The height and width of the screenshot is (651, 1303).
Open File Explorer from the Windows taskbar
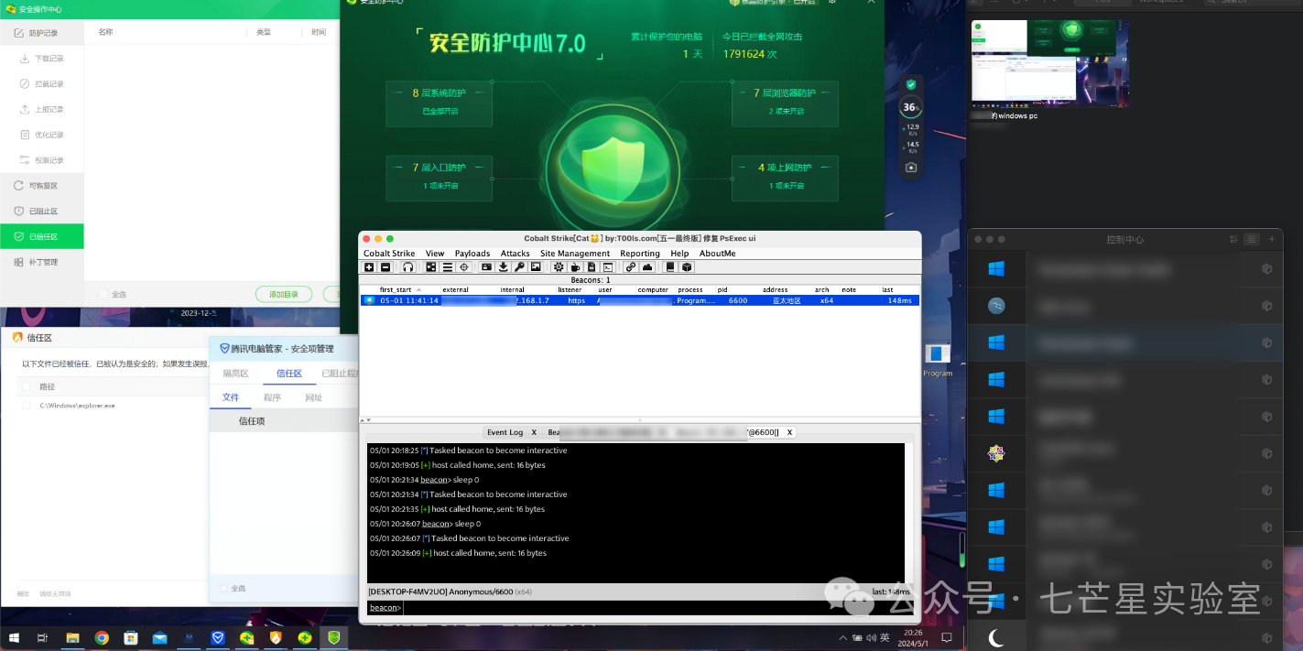point(71,637)
